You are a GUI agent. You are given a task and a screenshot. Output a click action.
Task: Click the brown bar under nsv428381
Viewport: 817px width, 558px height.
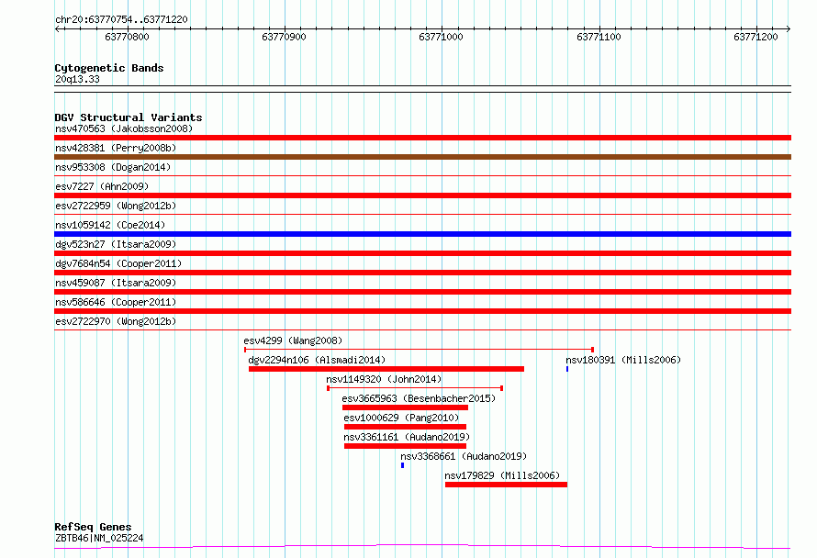click(422, 157)
